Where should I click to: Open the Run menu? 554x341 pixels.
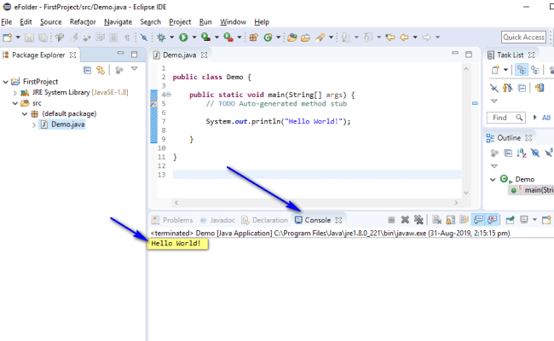click(x=205, y=22)
